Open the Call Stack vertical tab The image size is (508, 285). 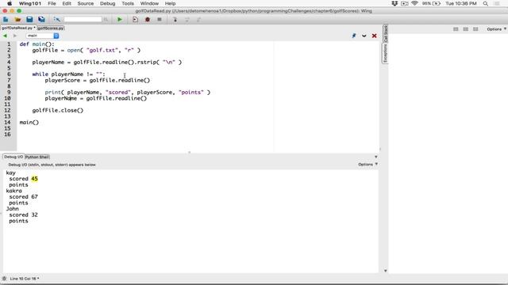point(385,34)
